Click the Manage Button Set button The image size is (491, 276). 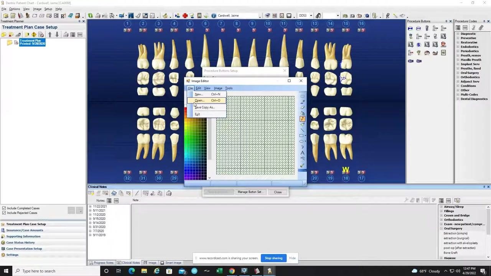click(x=250, y=192)
